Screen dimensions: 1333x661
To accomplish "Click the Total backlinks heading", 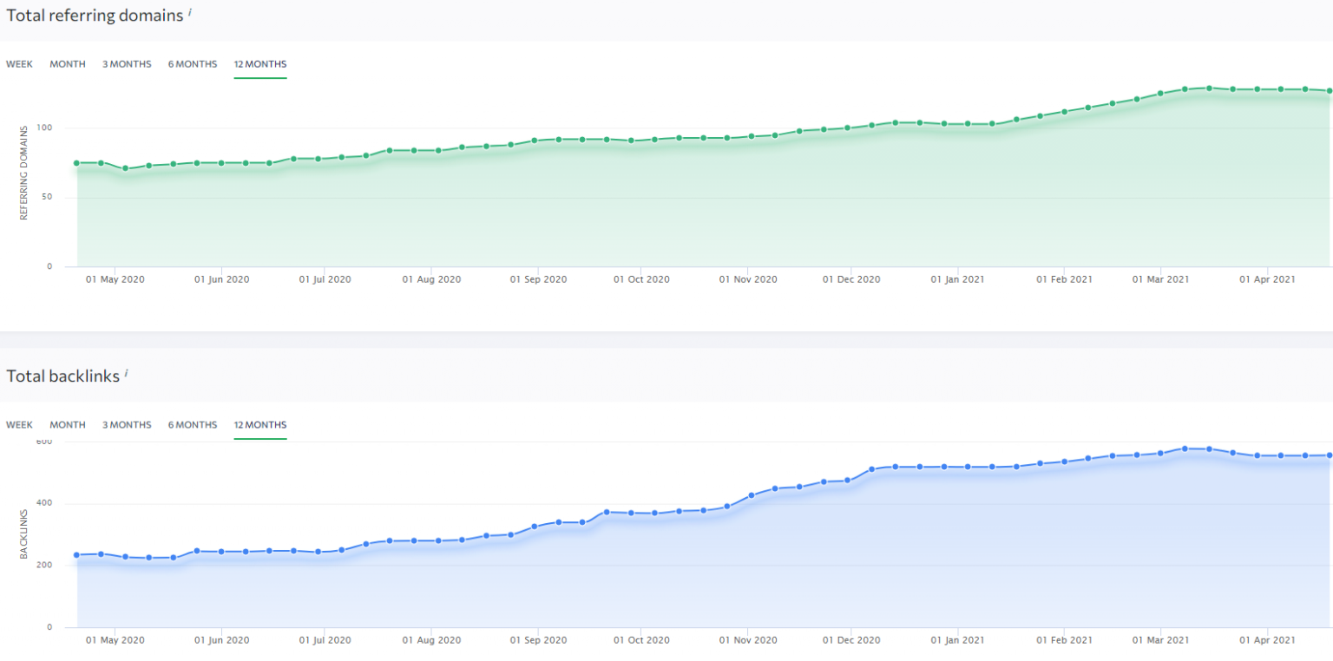I will tap(63, 376).
